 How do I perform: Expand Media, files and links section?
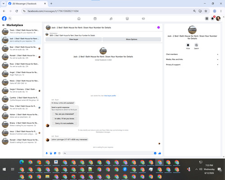click(x=192, y=59)
